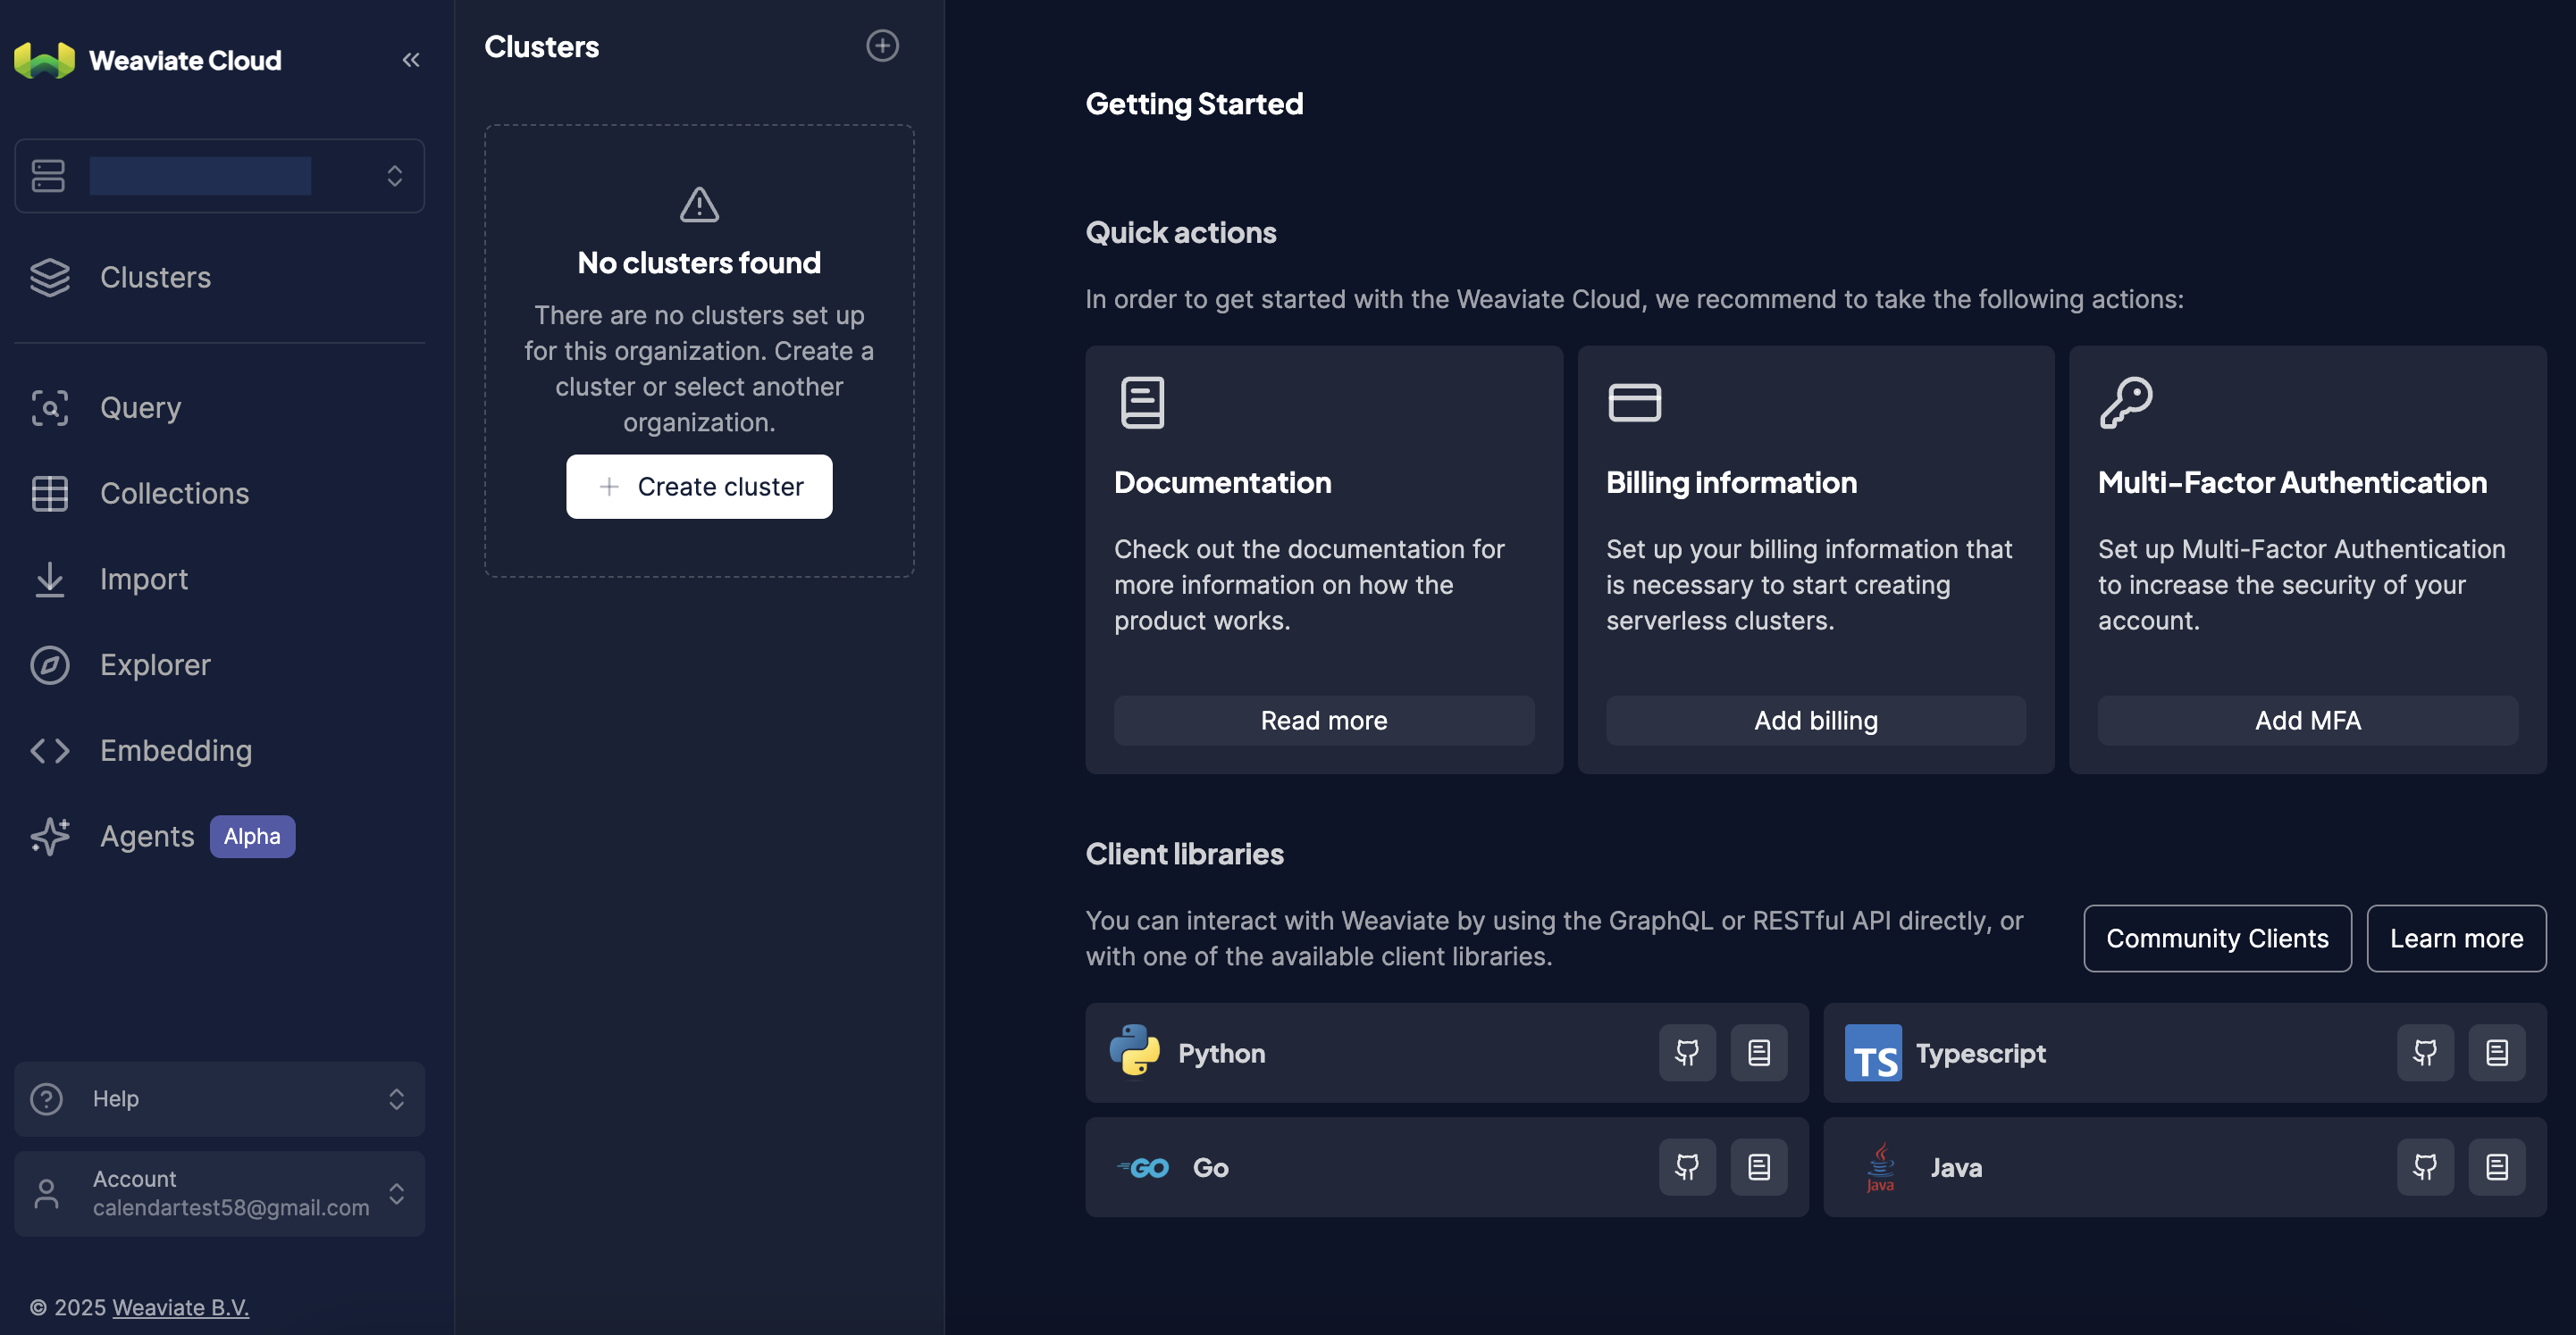Open Go client GitHub icon

(x=1687, y=1166)
